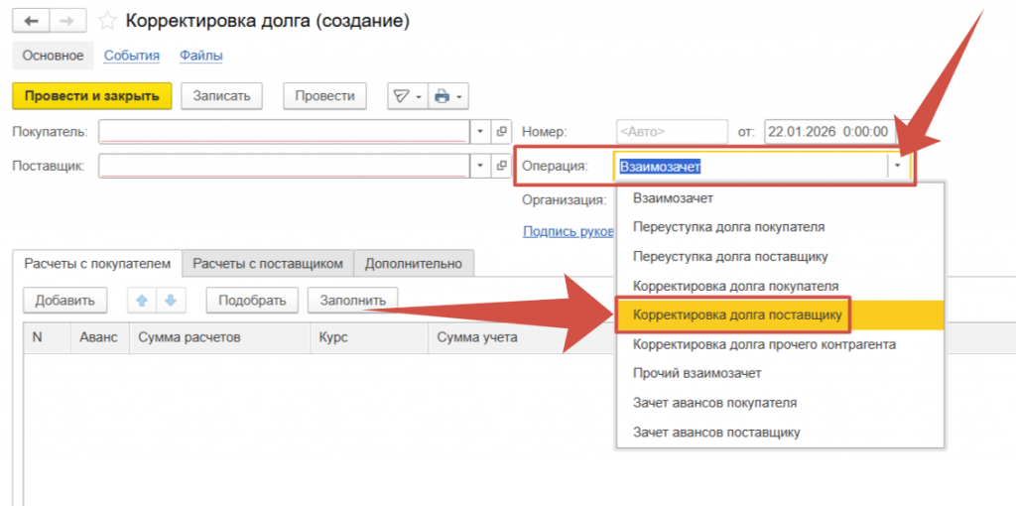
Task: Expand the Покупатель dropdown list
Action: (480, 131)
